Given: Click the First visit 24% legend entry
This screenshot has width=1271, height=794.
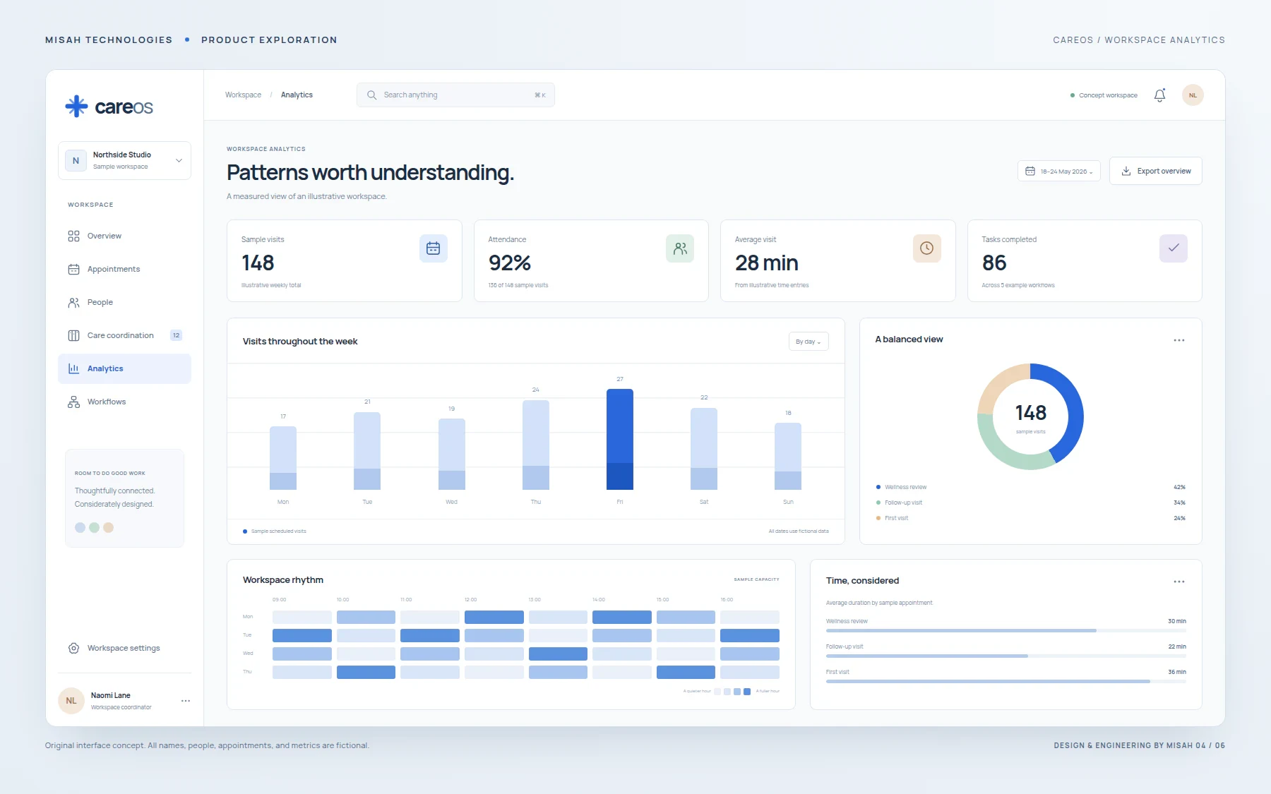Looking at the screenshot, I should pyautogui.click(x=1030, y=518).
